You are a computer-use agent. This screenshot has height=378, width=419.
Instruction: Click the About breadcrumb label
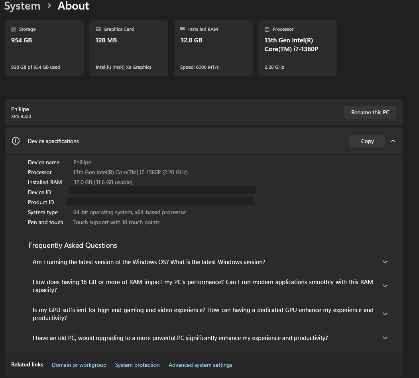(73, 6)
